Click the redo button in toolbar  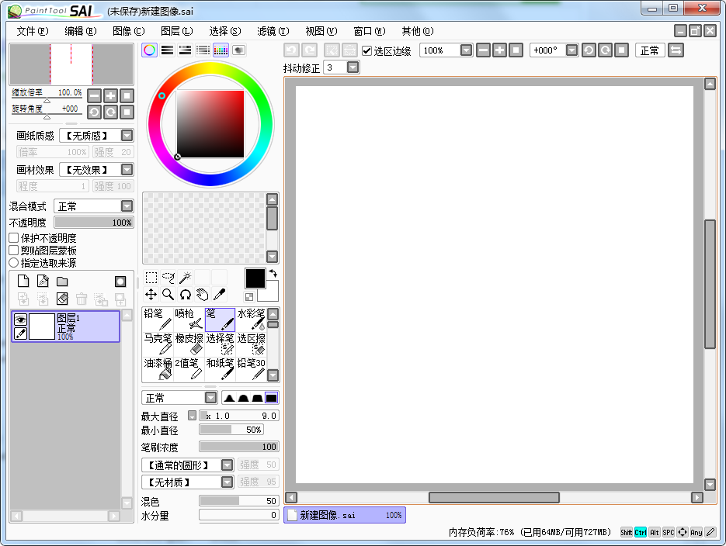[x=309, y=50]
